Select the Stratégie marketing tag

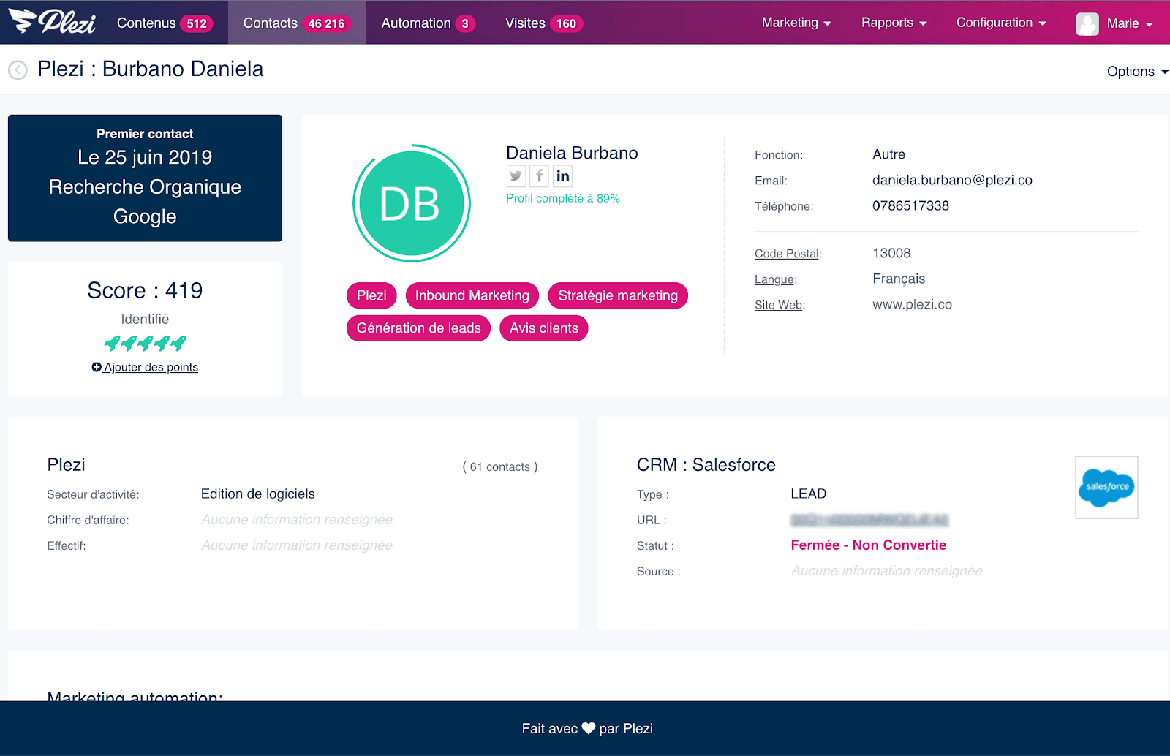tap(618, 295)
